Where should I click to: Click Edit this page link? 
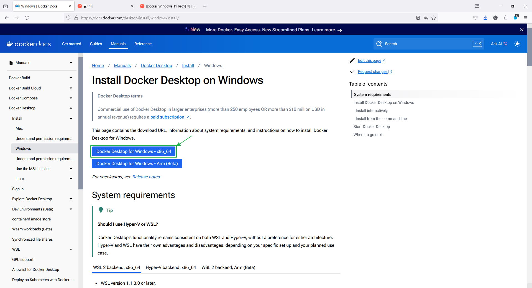(x=372, y=60)
